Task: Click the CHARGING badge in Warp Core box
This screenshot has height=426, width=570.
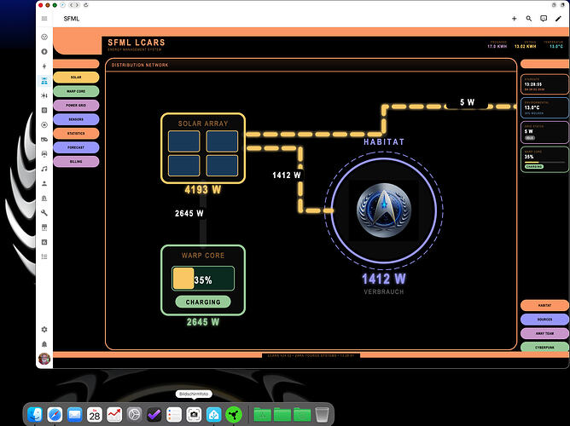Action: tap(203, 302)
